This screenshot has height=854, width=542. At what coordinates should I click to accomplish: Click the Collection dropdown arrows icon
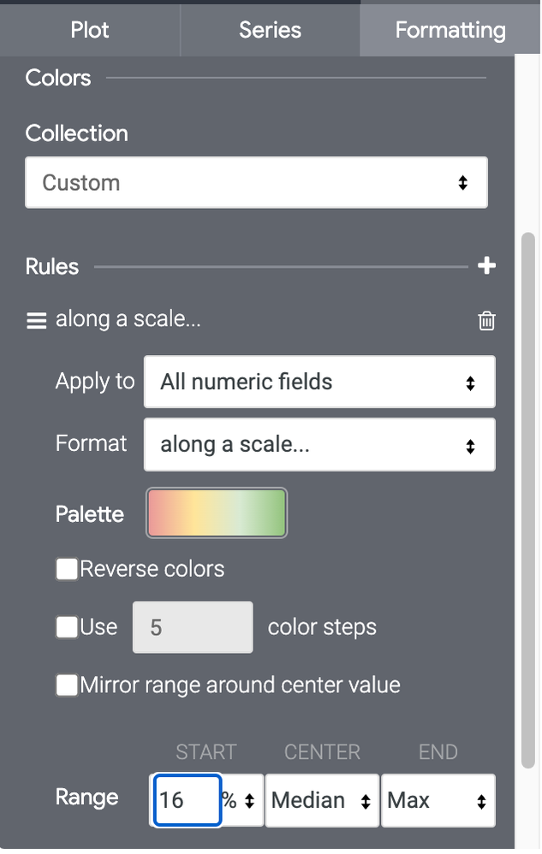tap(463, 182)
